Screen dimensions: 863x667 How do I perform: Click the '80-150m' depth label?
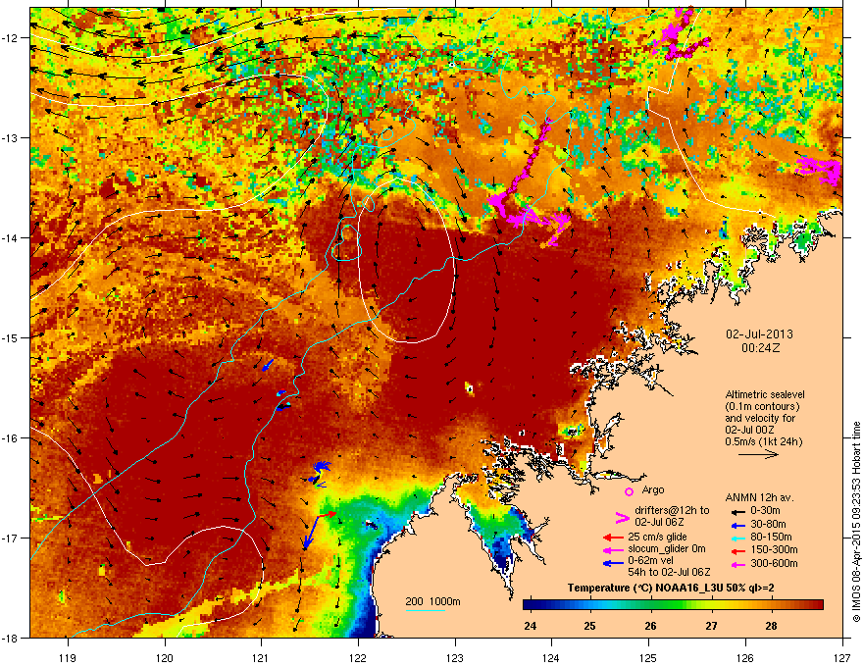tap(771, 538)
